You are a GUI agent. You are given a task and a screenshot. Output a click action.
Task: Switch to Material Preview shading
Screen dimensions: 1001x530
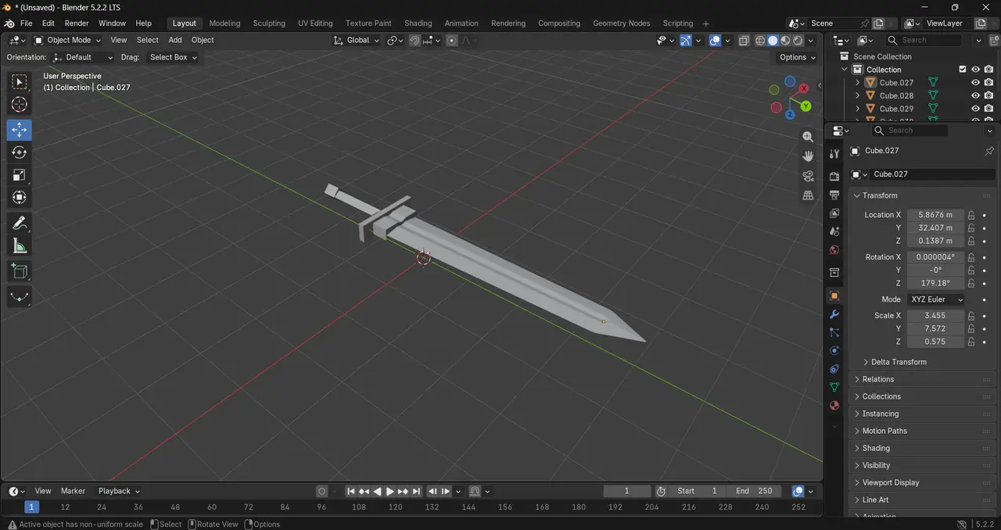785,41
